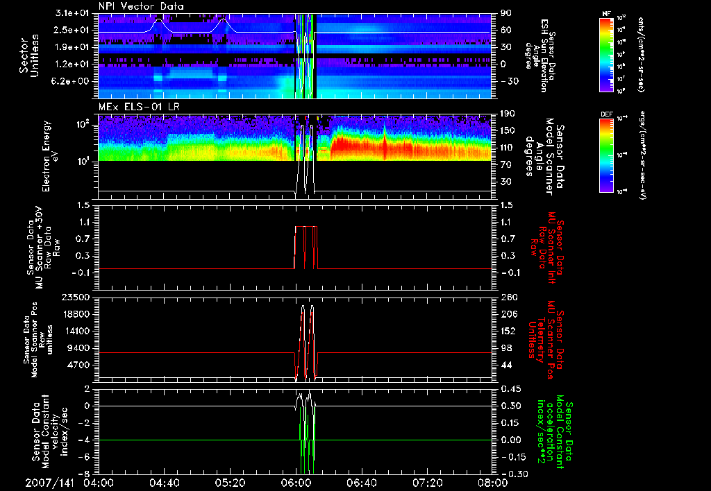
Task: Select the 04:40 time axis label
Action: (164, 481)
